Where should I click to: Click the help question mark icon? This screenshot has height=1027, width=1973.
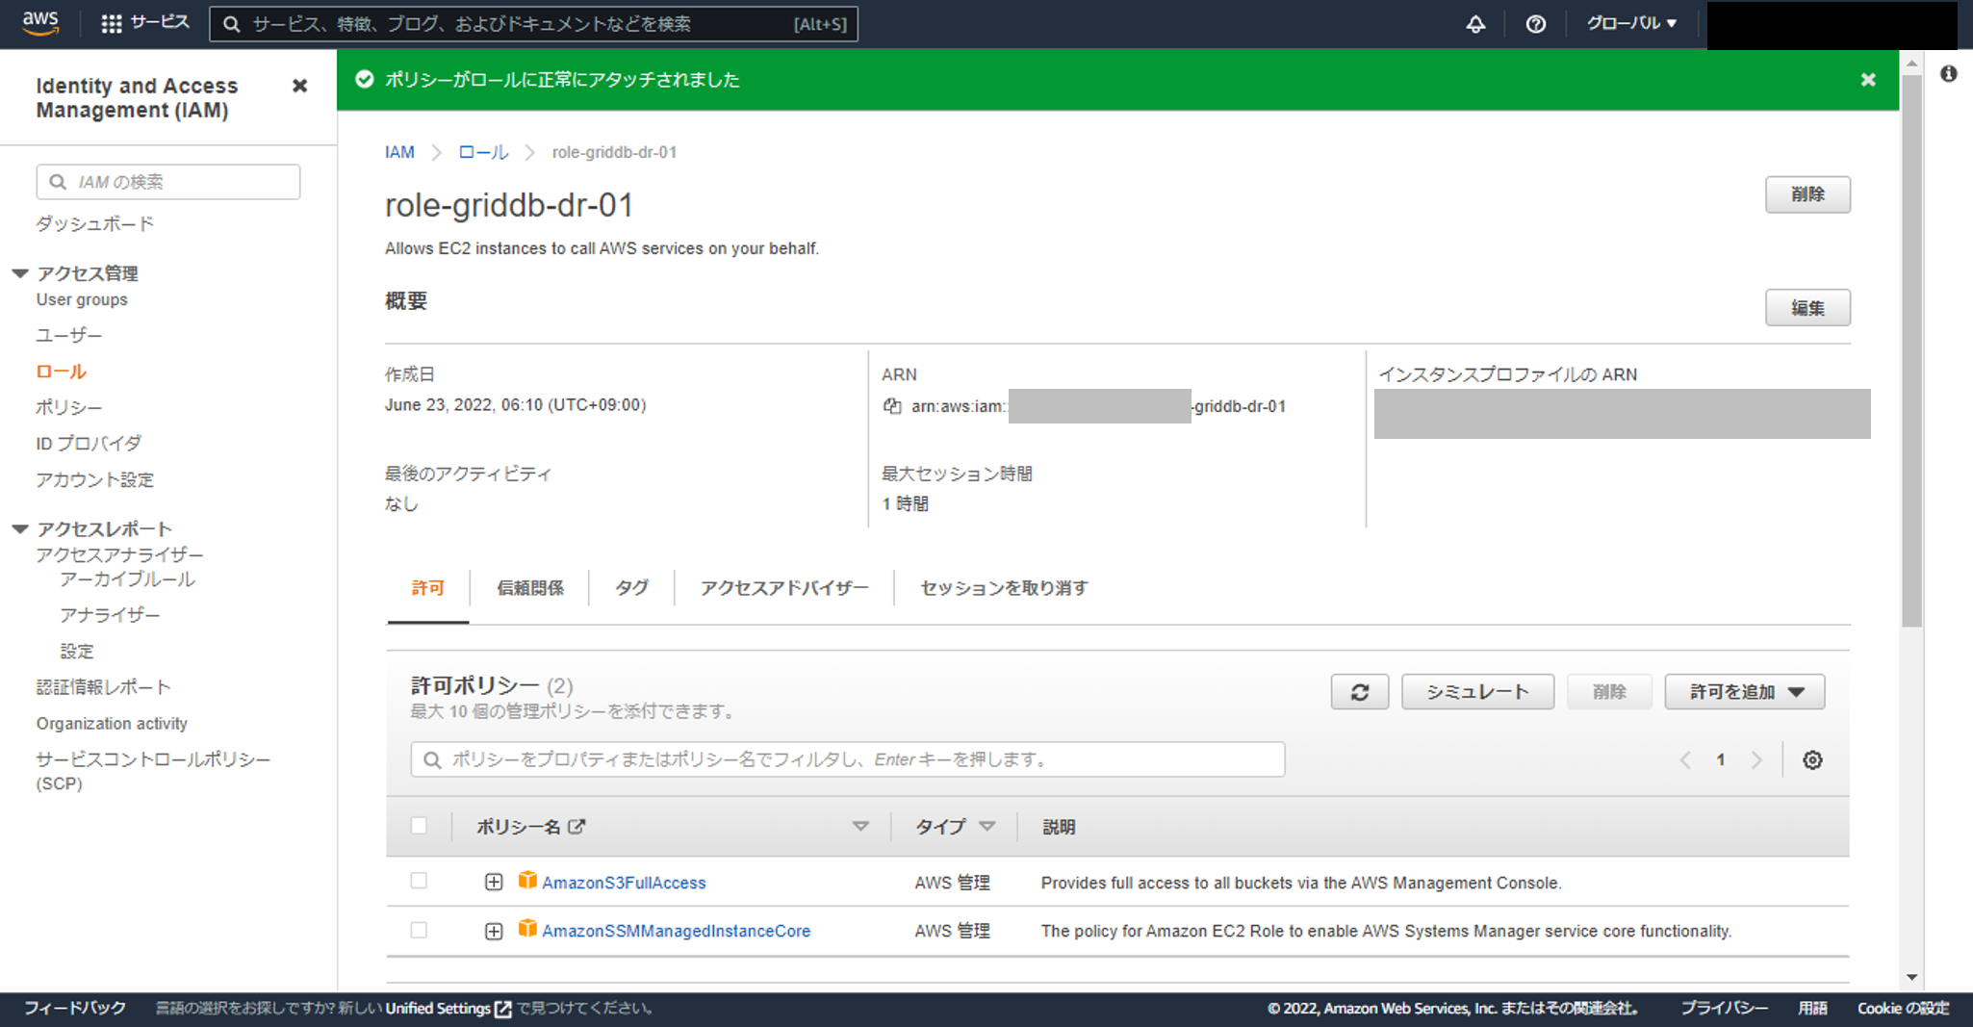click(x=1535, y=24)
